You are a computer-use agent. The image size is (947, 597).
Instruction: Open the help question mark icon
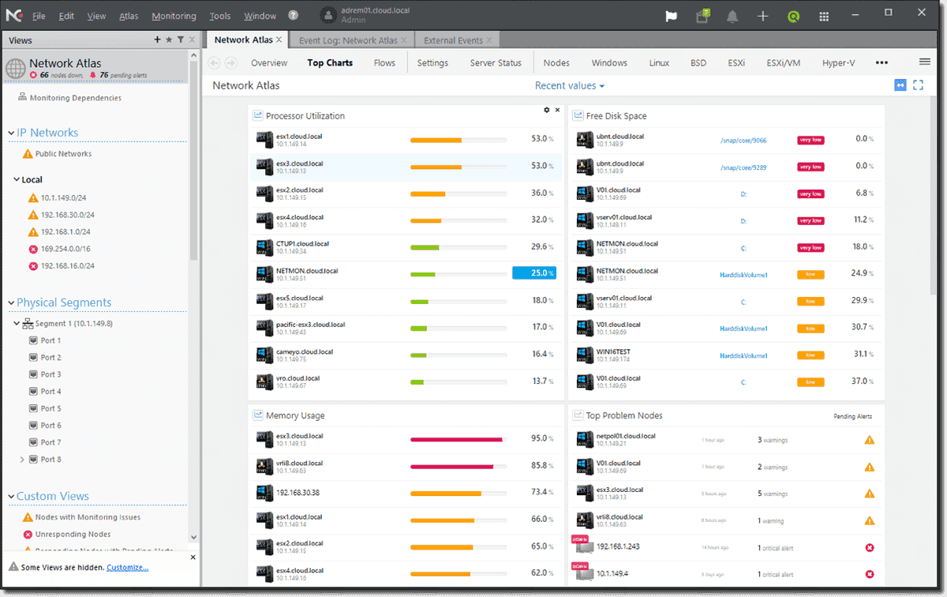tap(293, 15)
